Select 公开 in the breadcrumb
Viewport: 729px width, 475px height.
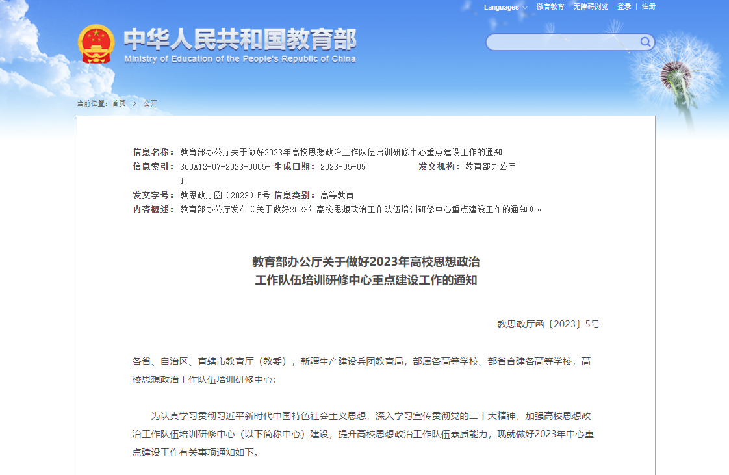coord(151,103)
